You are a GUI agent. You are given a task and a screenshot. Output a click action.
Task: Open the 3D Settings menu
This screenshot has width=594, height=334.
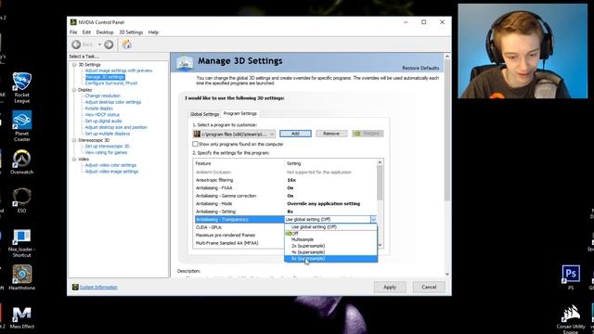(131, 32)
